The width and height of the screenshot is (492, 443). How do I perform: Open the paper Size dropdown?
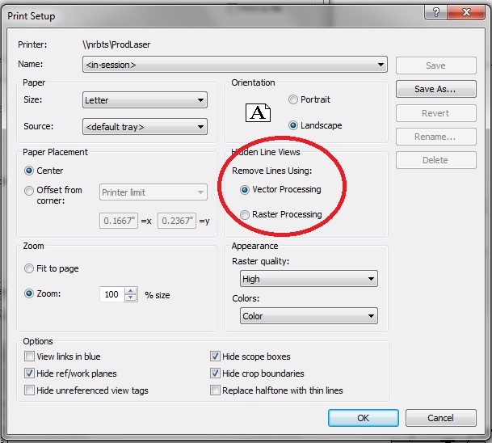coord(145,100)
